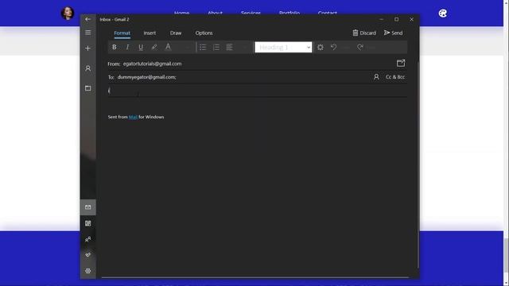The image size is (509, 286).
Task: Open the Contact link on the website
Action: tap(327, 14)
